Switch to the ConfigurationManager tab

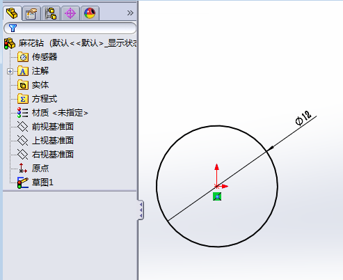(51, 13)
